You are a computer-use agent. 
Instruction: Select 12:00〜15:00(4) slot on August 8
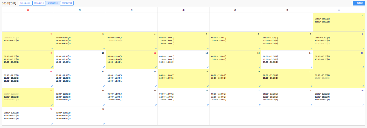(322, 41)
